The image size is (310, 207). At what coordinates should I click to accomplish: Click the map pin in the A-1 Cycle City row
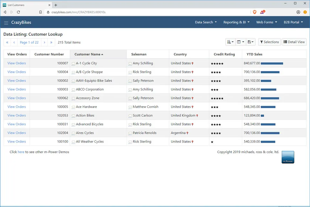tap(192, 63)
